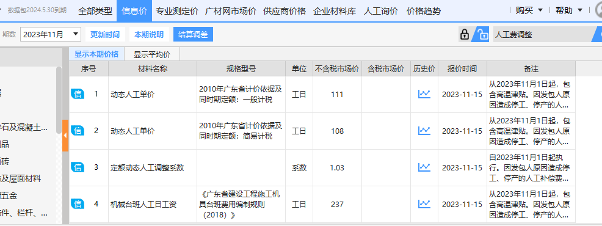Select 动态人工单价 name in row 1
The width and height of the screenshot is (602, 226).
[132, 95]
